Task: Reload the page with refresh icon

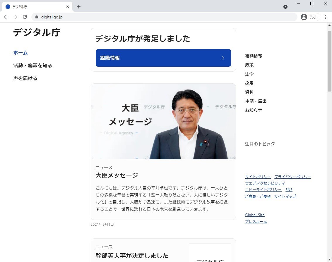Action: 25,17
